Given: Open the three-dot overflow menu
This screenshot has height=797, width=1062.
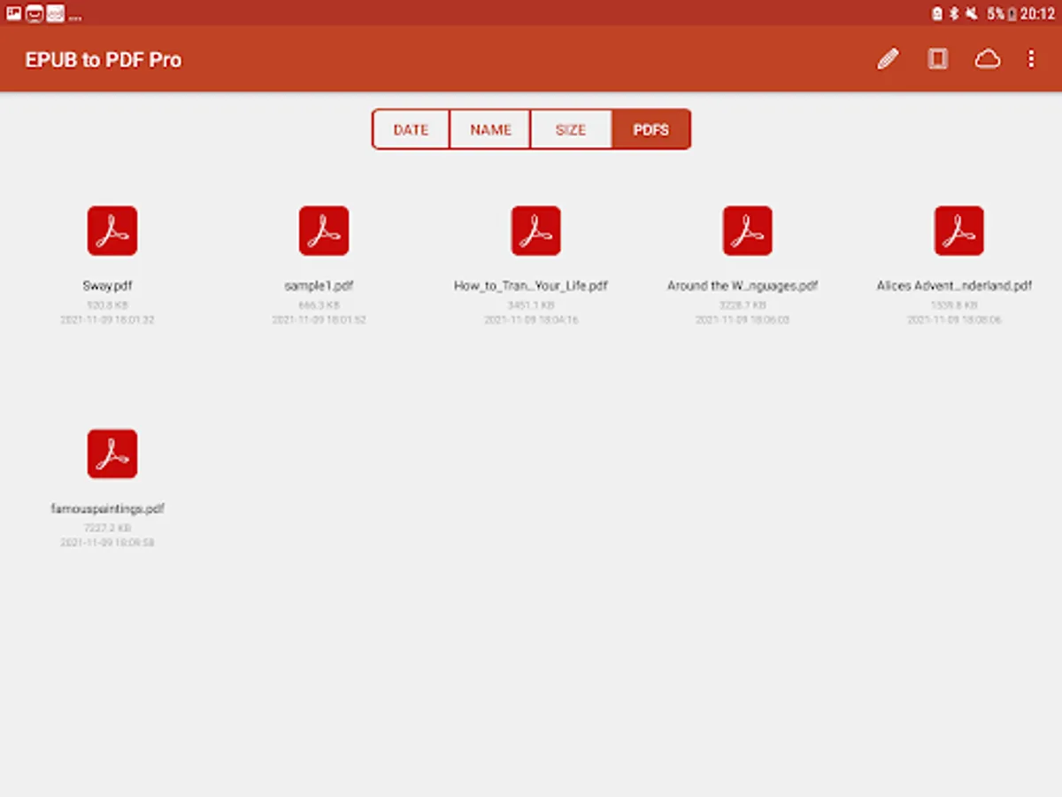Looking at the screenshot, I should pyautogui.click(x=1030, y=59).
